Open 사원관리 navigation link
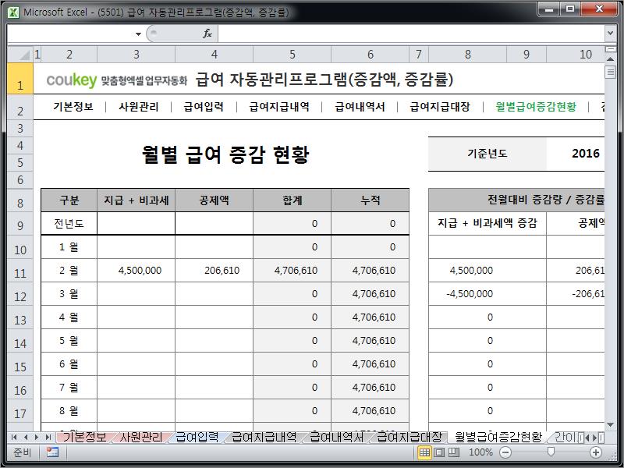 [139, 107]
